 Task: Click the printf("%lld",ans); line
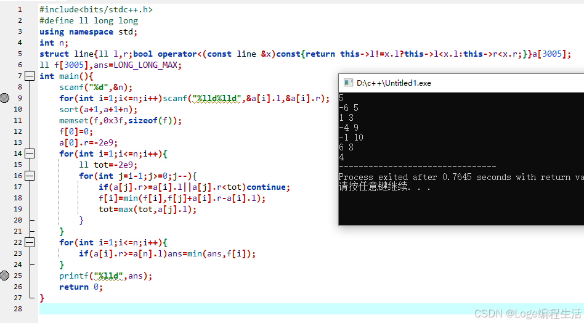(x=106, y=276)
